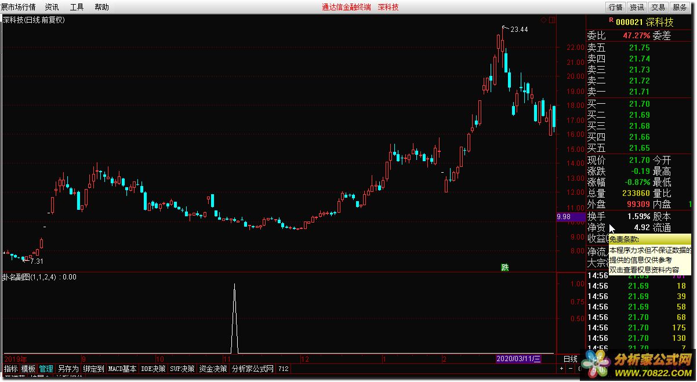The width and height of the screenshot is (697, 382).
Task: Click the 7.31 low price label
Action: point(37,262)
